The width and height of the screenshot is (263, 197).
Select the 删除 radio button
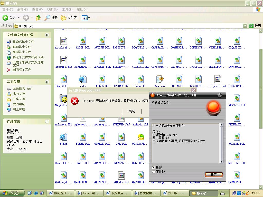[x=153, y=168]
